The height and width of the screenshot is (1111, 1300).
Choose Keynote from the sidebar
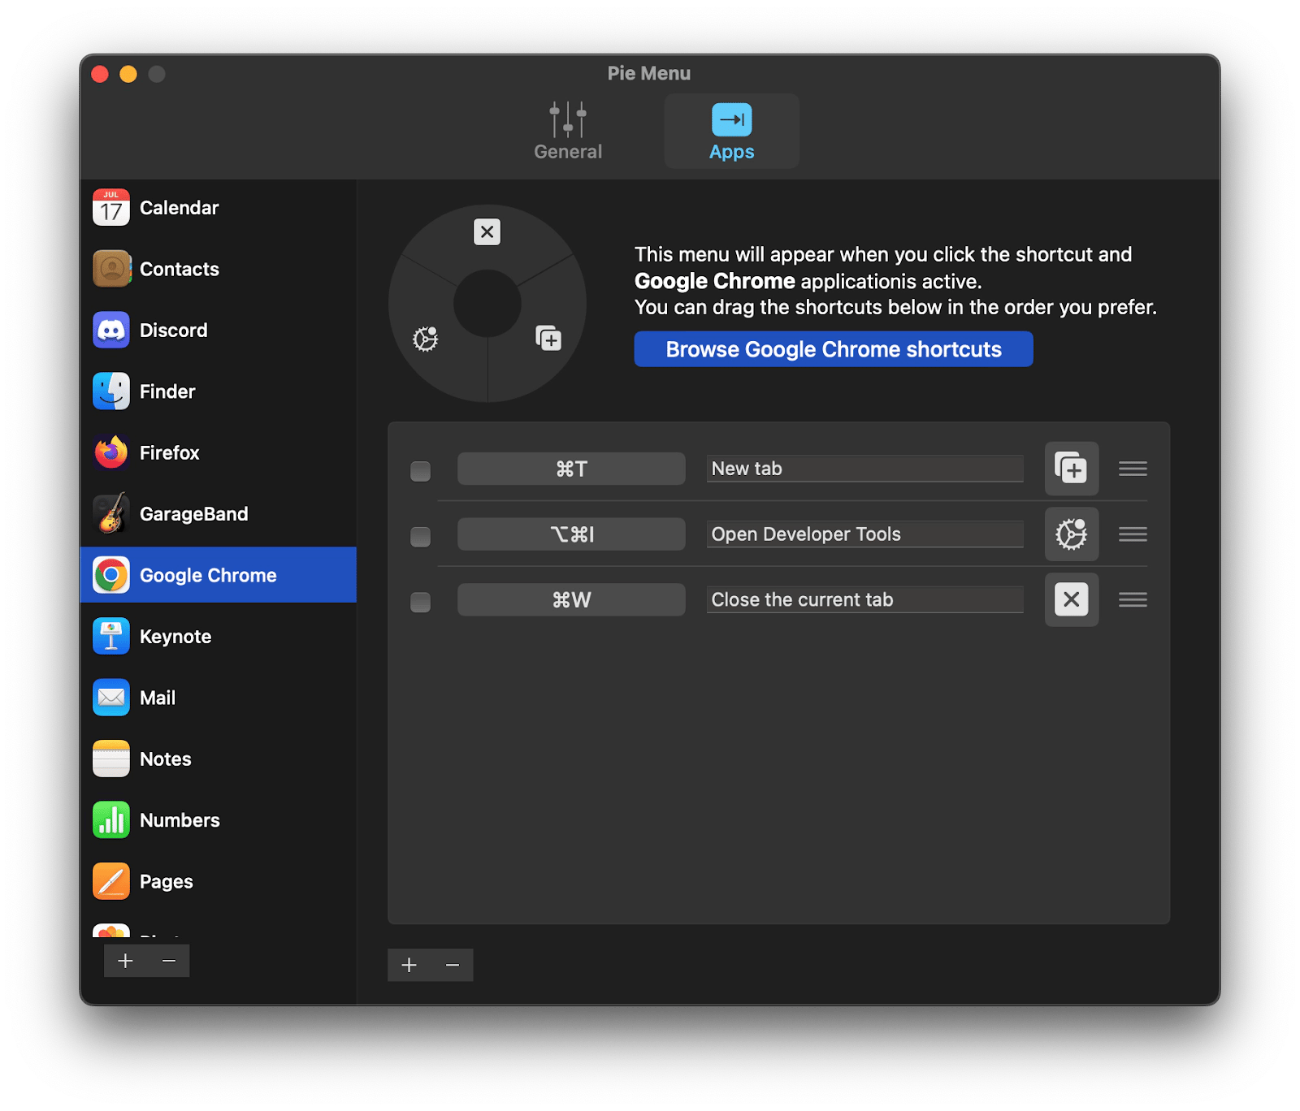[x=218, y=637]
